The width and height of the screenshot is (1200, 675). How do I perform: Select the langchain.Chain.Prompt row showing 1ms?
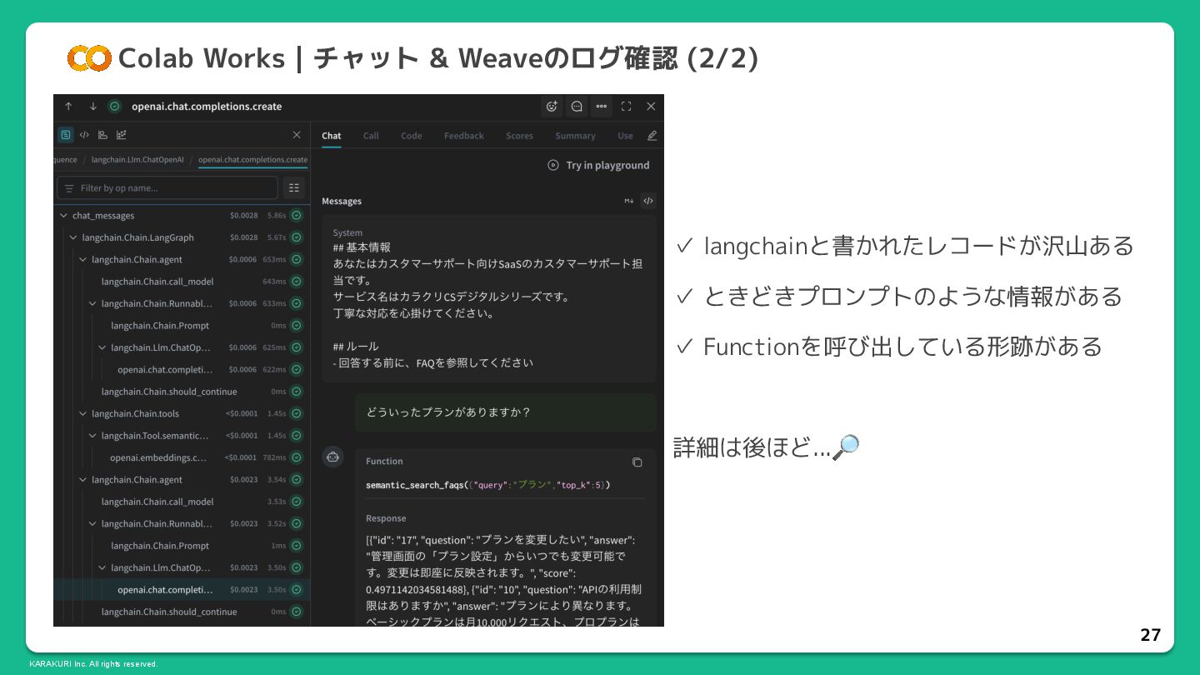click(x=182, y=546)
